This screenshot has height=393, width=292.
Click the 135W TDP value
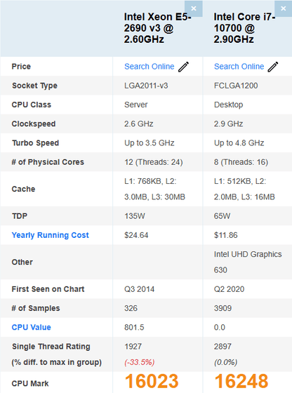point(135,216)
